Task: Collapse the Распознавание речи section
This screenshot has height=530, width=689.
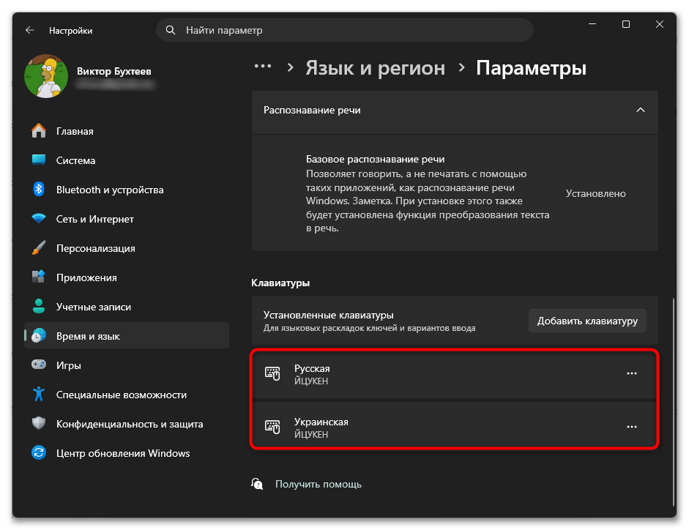Action: 641,111
